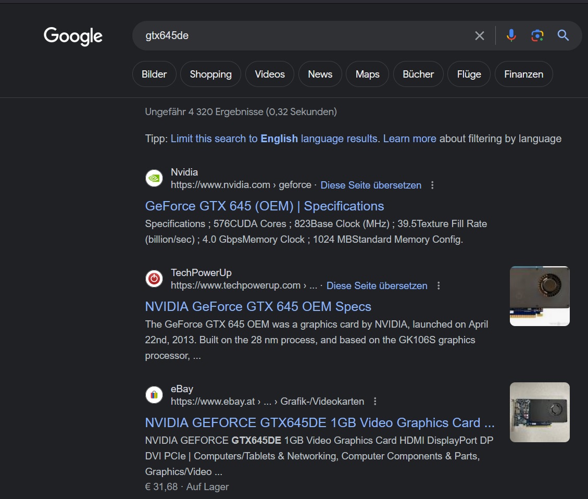
Task: Switch to Finanzen results tab
Action: pos(523,74)
